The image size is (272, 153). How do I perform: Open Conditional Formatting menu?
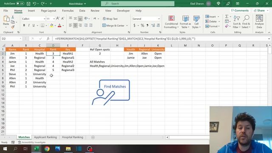171,22
